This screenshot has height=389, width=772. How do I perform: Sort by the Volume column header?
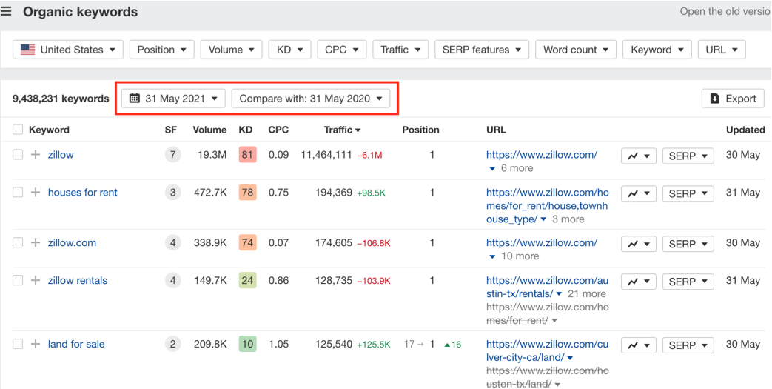tap(209, 130)
